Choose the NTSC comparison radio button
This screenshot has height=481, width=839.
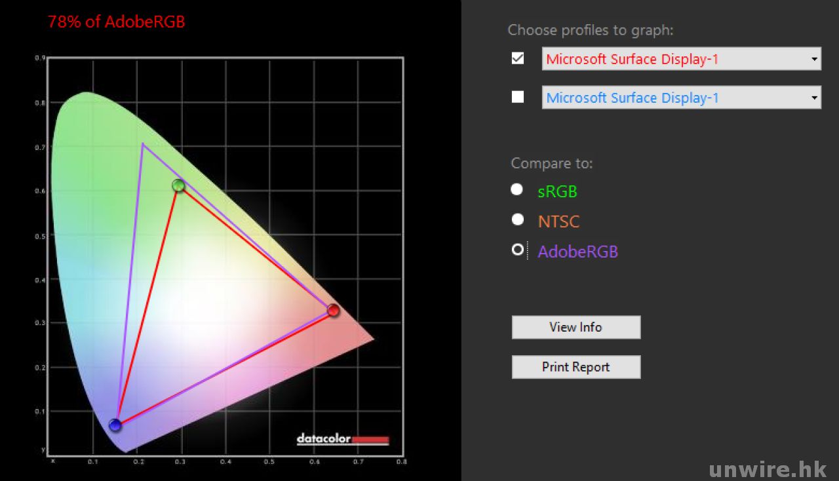[518, 220]
